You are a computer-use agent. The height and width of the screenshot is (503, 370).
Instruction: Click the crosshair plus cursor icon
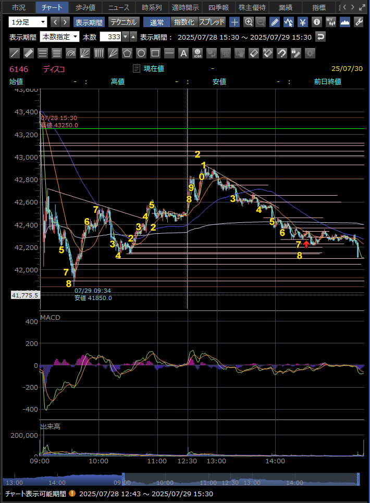pyautogui.click(x=235, y=22)
